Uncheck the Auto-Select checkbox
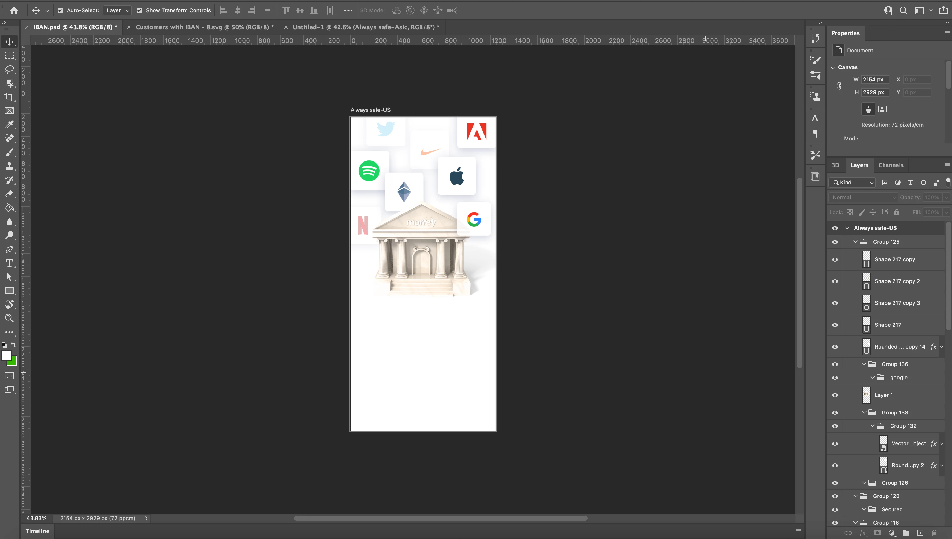This screenshot has width=952, height=539. point(60,10)
